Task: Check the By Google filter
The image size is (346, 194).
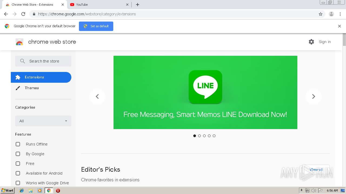Action: [18, 154]
